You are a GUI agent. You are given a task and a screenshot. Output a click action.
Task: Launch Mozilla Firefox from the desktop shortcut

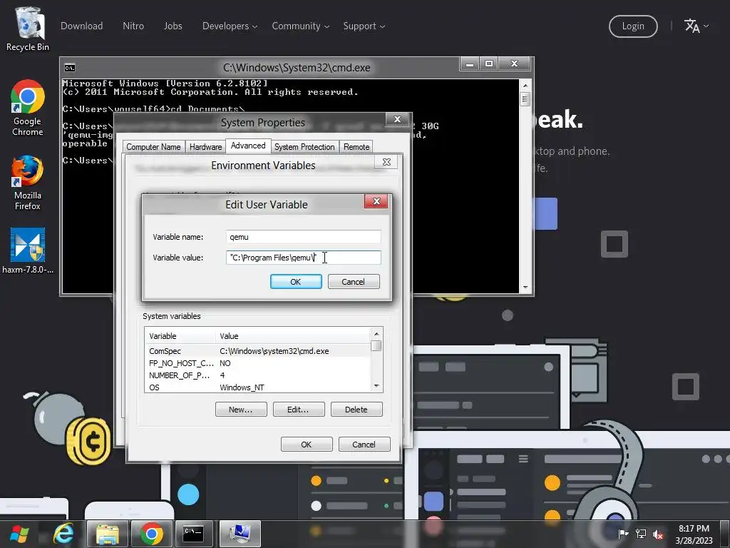(x=28, y=183)
